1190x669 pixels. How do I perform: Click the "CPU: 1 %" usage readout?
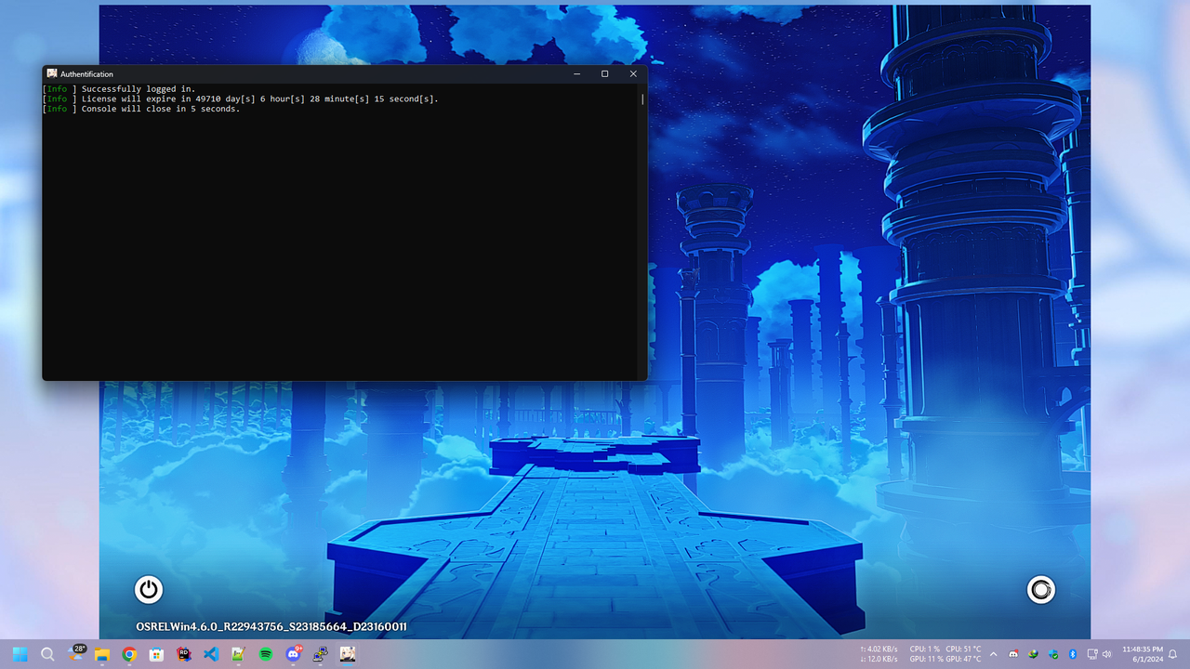tap(925, 649)
